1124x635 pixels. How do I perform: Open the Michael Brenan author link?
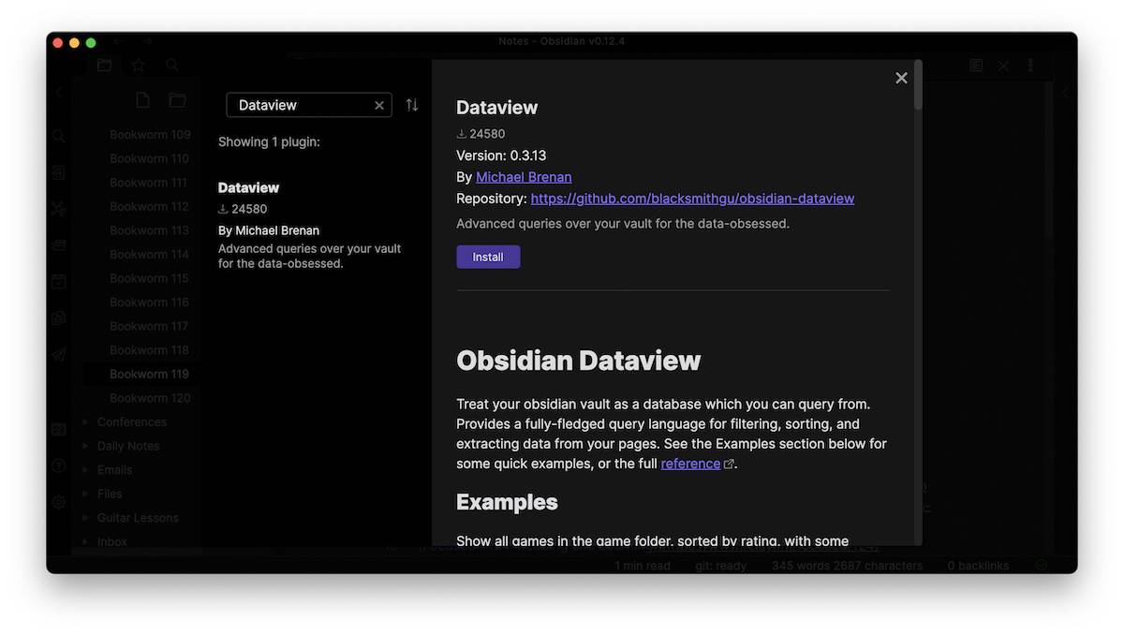524,177
